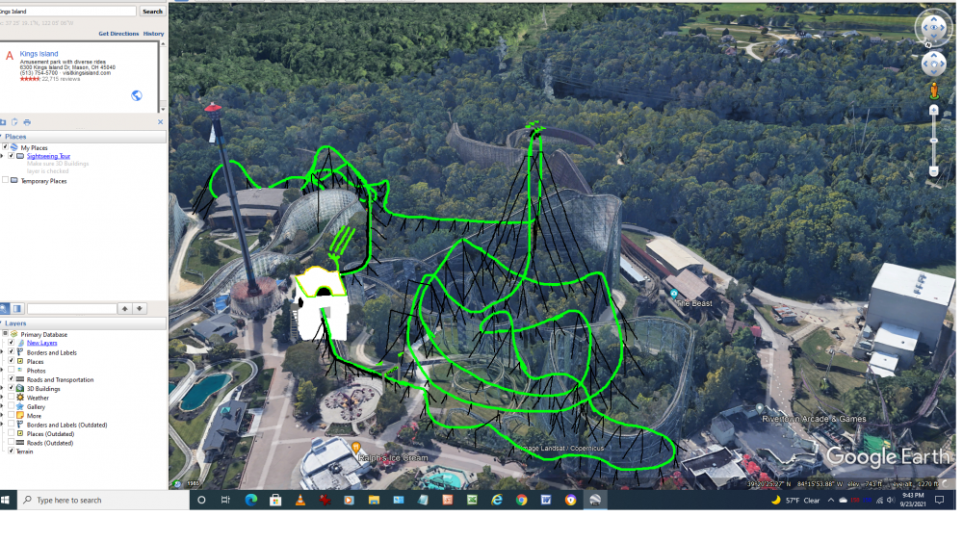Collapse the Places panel header

point(83,137)
